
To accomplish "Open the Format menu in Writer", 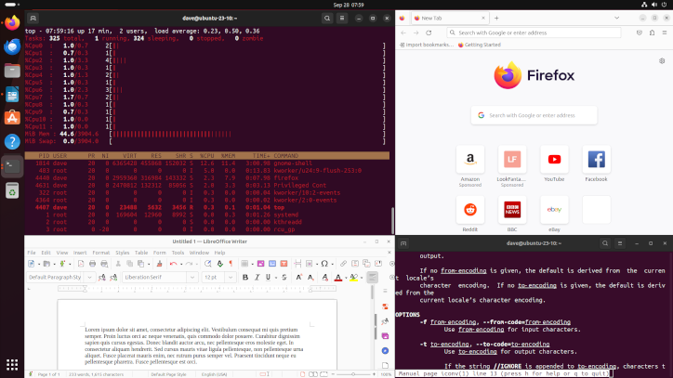I will (x=100, y=253).
